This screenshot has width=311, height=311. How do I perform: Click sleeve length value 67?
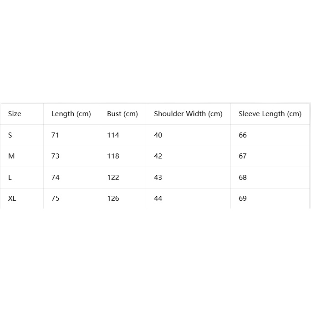243,156
